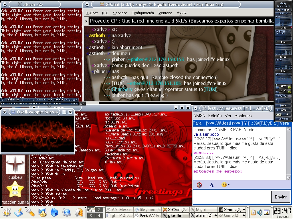
Task: Click the gkrellm mail envelope icon
Action: click(x=279, y=114)
